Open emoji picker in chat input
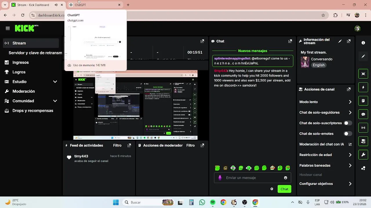Image resolution: width=371 pixels, height=208 pixels. (x=285, y=178)
